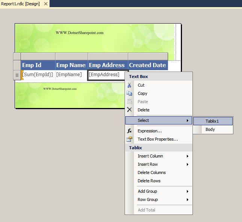Select Body in the submenu

pos(213,129)
